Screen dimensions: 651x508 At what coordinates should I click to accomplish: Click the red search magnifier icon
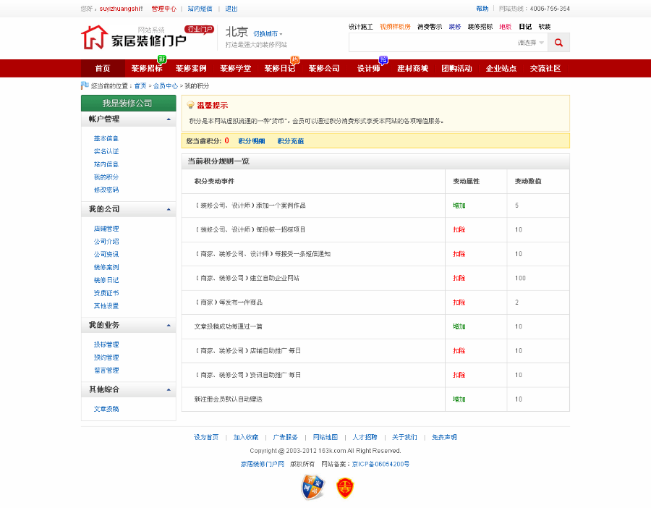point(558,42)
